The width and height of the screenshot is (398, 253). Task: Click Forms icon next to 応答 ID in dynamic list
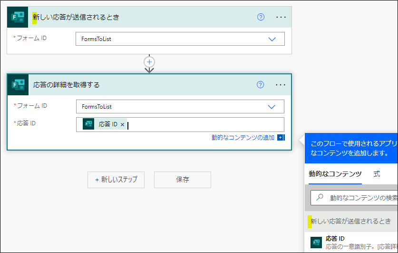coord(316,242)
